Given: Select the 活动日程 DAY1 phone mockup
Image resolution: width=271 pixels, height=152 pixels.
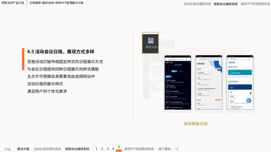Looking at the screenshot, I should [240, 83].
